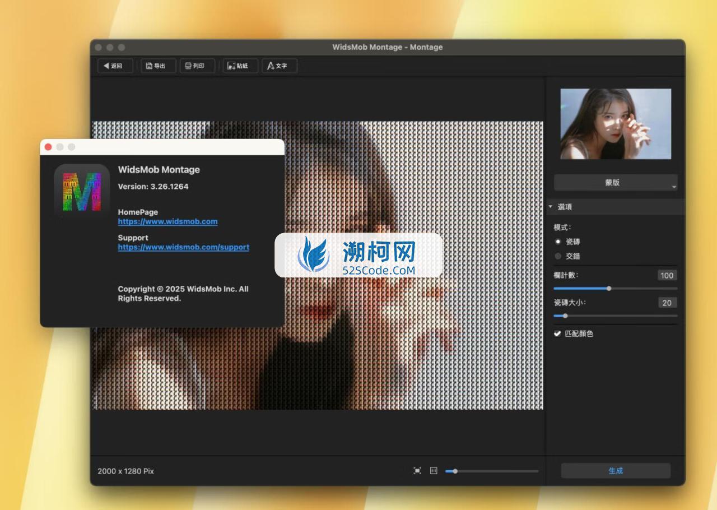717x510 pixels.
Task: Open the 蒙版 dropdown
Action: click(616, 183)
